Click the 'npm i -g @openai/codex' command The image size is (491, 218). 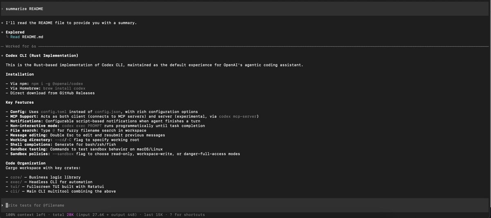point(57,84)
